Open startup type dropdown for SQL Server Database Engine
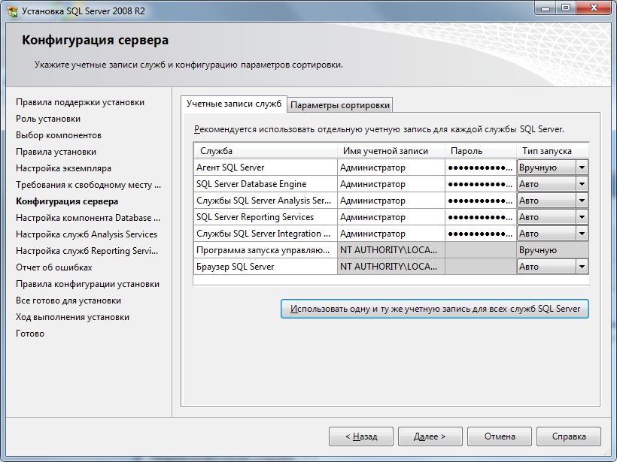This screenshot has height=462, width=617. 582,184
